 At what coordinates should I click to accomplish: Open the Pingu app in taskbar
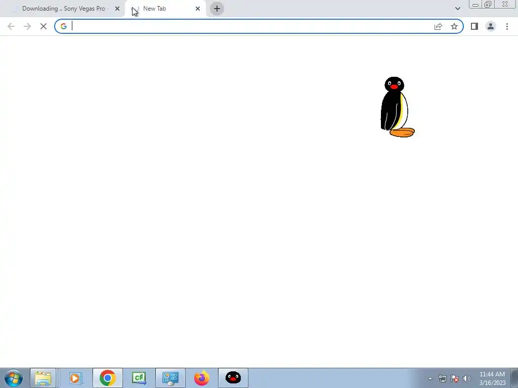coord(233,378)
